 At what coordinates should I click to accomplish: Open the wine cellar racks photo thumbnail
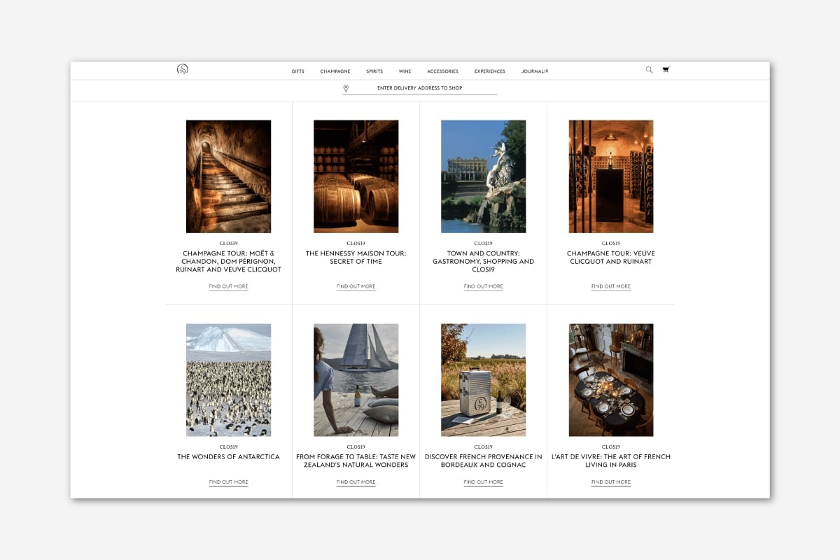click(610, 176)
